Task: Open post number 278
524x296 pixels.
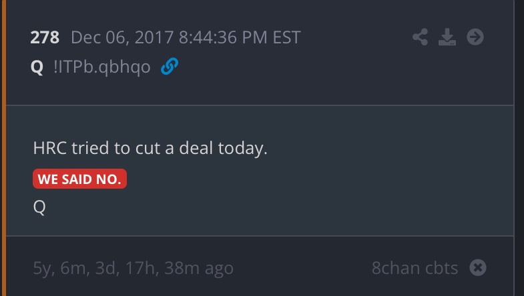Action: [x=45, y=37]
